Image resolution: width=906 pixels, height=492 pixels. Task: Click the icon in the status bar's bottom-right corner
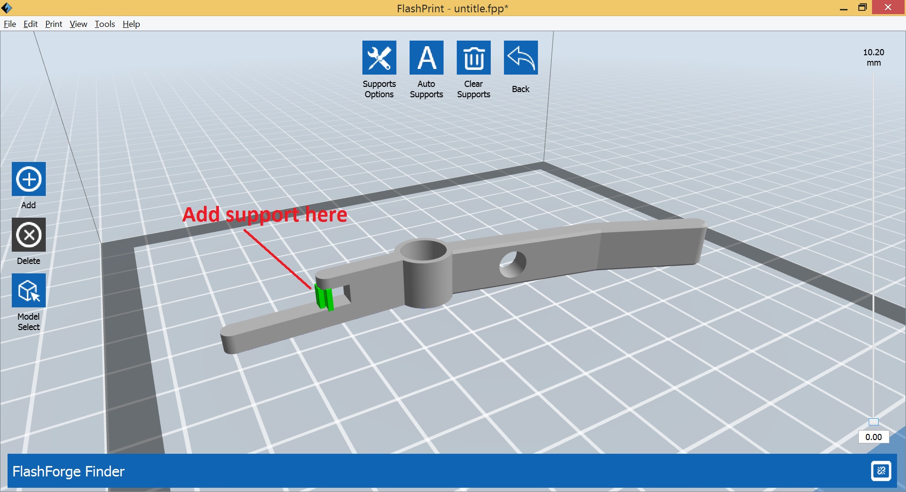[x=881, y=471]
